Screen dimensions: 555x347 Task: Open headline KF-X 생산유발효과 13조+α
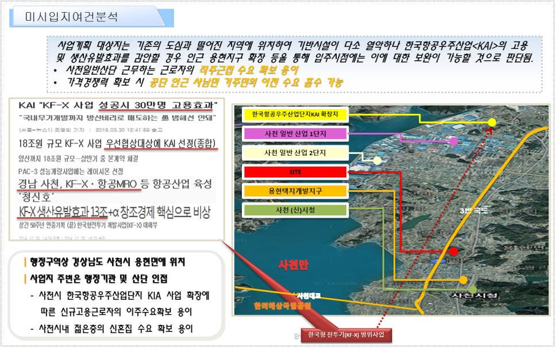point(114,212)
